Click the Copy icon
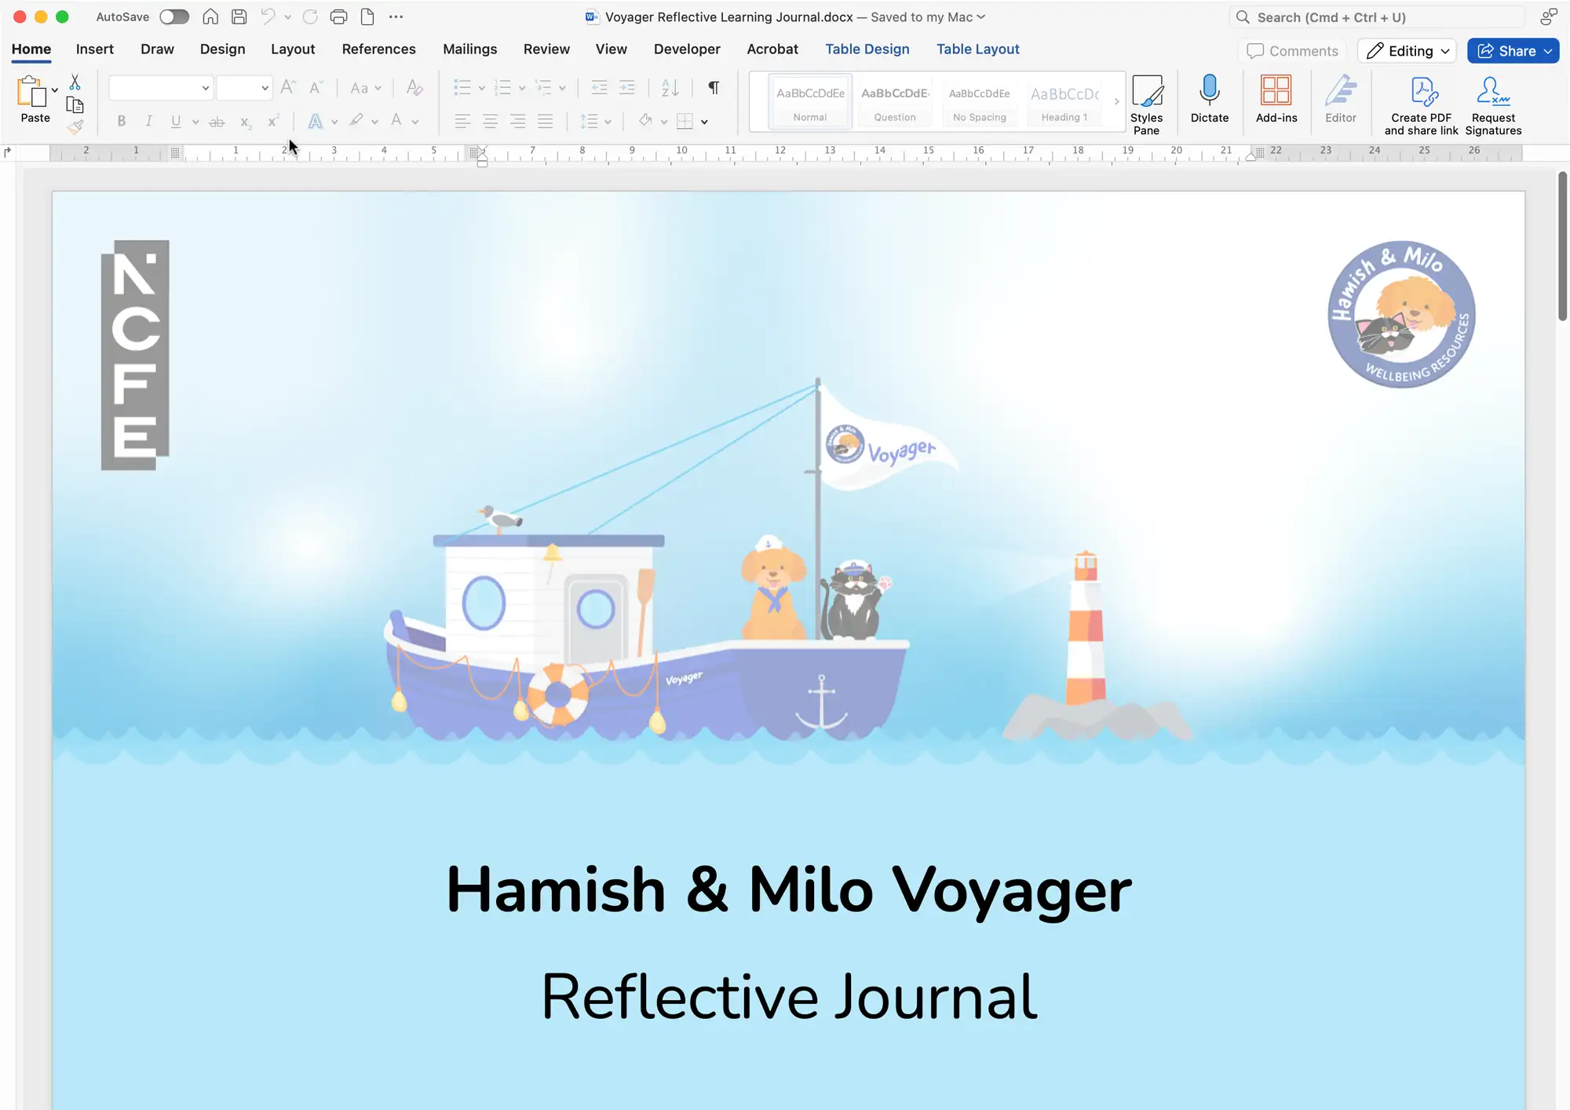 pyautogui.click(x=75, y=104)
